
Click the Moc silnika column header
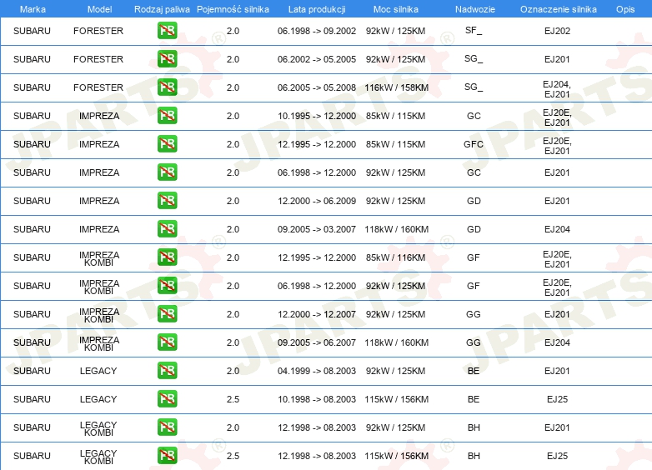(x=395, y=9)
